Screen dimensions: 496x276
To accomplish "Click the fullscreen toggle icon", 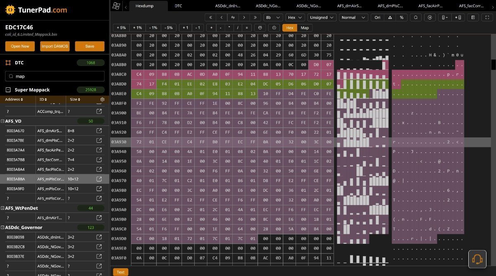I will (x=486, y=17).
